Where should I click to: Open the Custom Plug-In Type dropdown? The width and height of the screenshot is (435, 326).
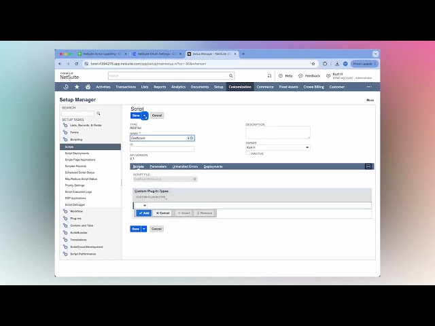click(x=145, y=206)
